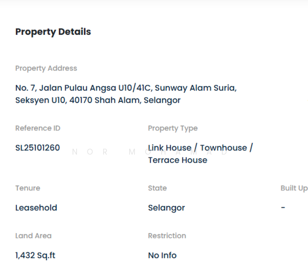Click the Land Area label
308x272 pixels.
click(x=34, y=236)
